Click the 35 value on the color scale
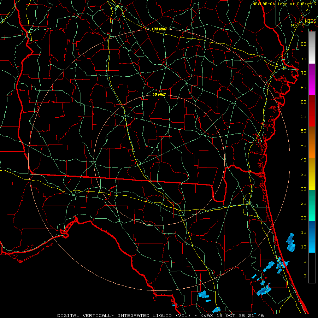This screenshot has height=318, width=318. (x=304, y=175)
